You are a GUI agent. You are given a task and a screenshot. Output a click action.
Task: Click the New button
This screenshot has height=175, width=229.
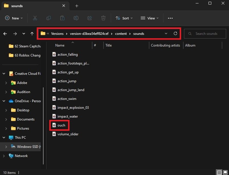click(13, 18)
